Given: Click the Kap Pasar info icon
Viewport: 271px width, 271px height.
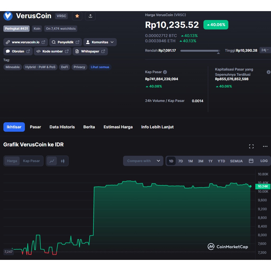Looking at the screenshot, I should [x=165, y=72].
